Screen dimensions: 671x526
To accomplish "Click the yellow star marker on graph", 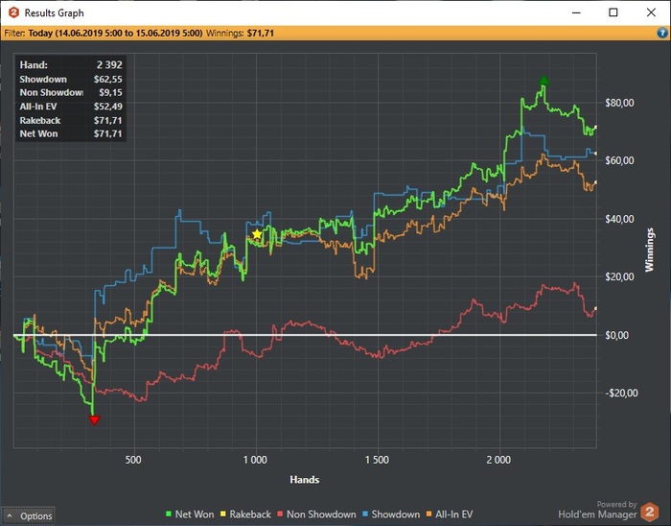I will point(256,234).
